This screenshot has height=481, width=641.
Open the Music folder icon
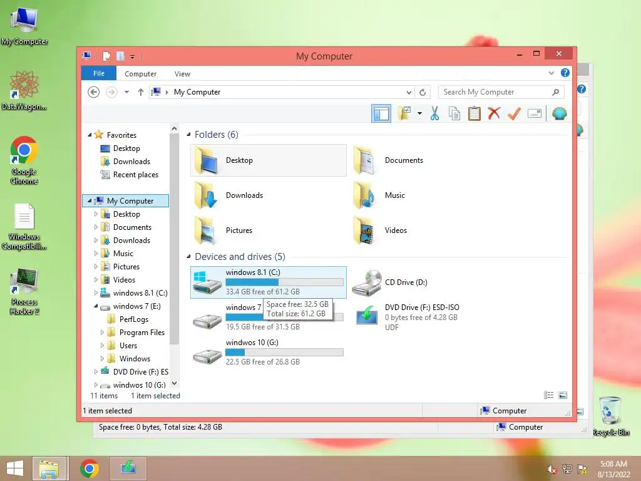[364, 195]
